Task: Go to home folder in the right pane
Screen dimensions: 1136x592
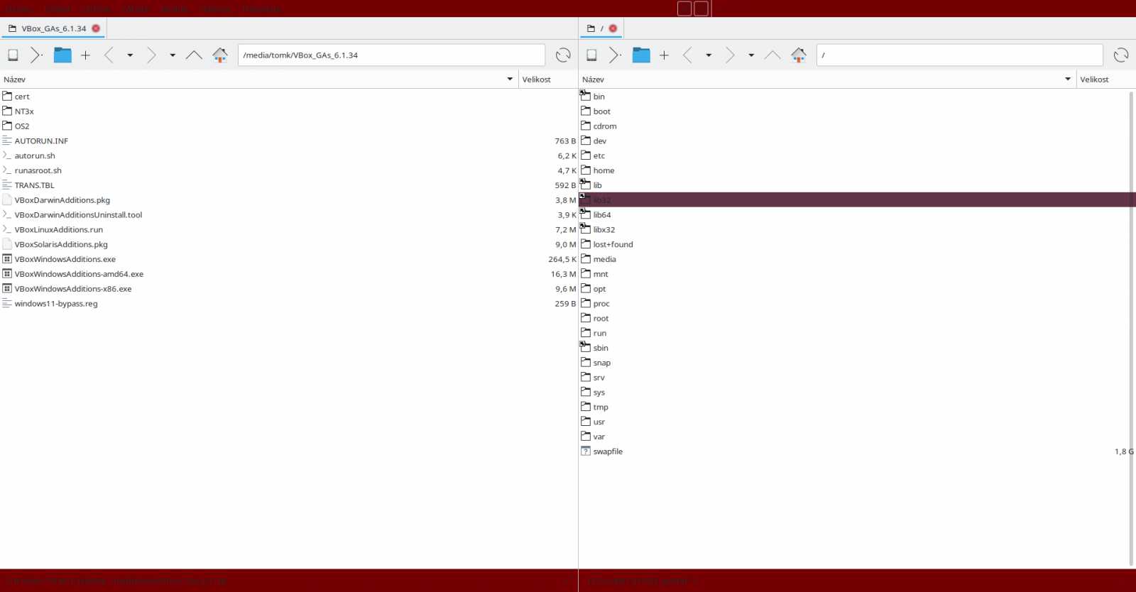Action: (799, 55)
